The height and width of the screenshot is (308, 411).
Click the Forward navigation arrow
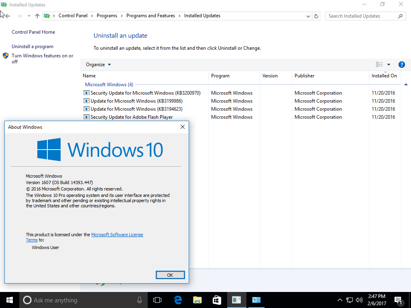19,16
